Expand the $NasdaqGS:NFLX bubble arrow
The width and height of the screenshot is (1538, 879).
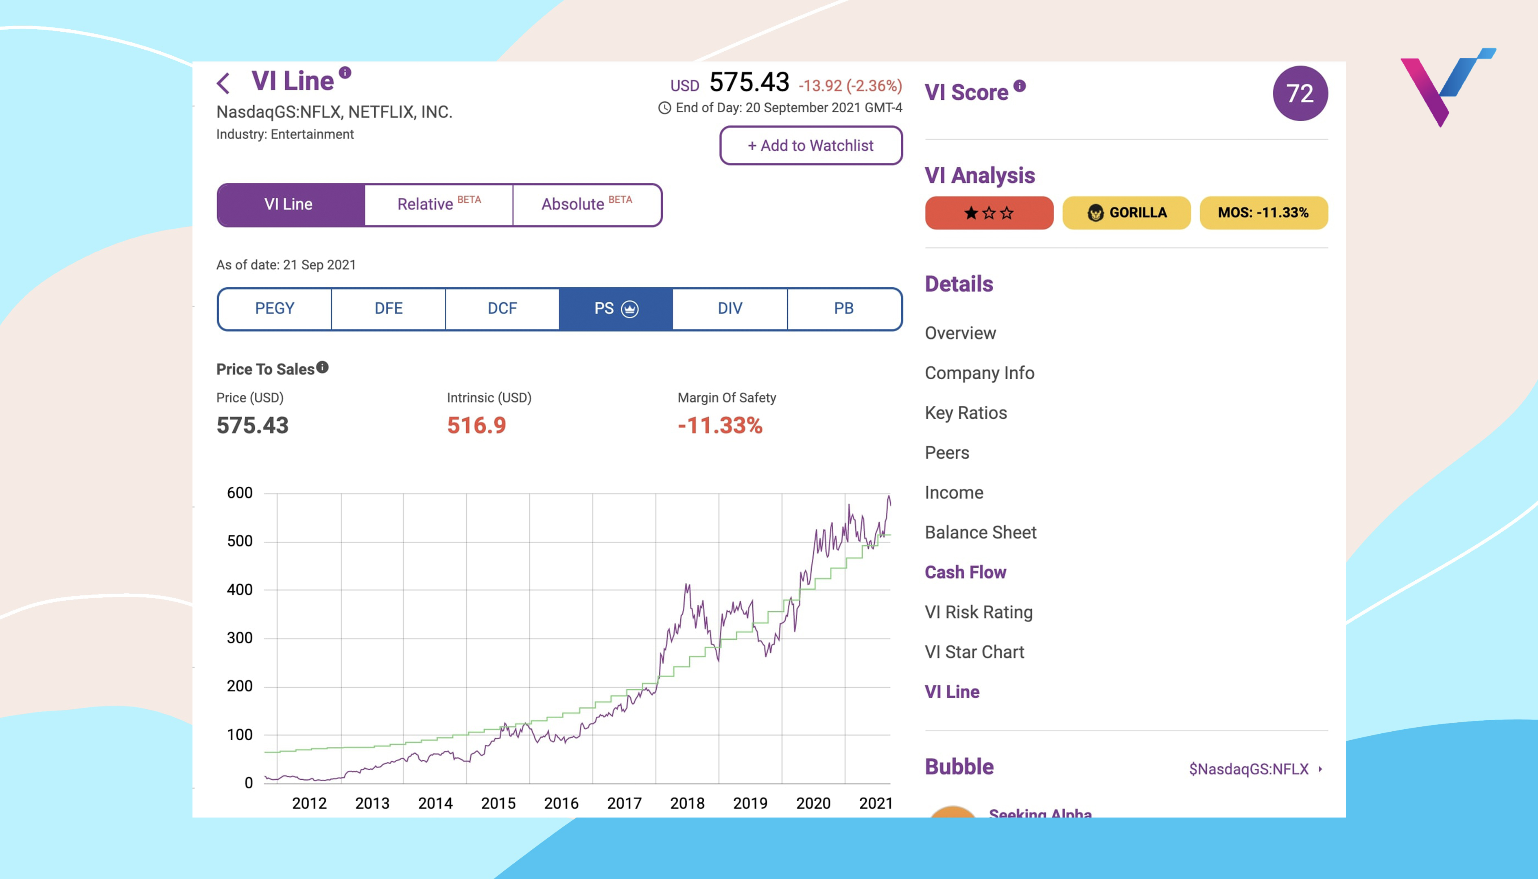coord(1321,769)
